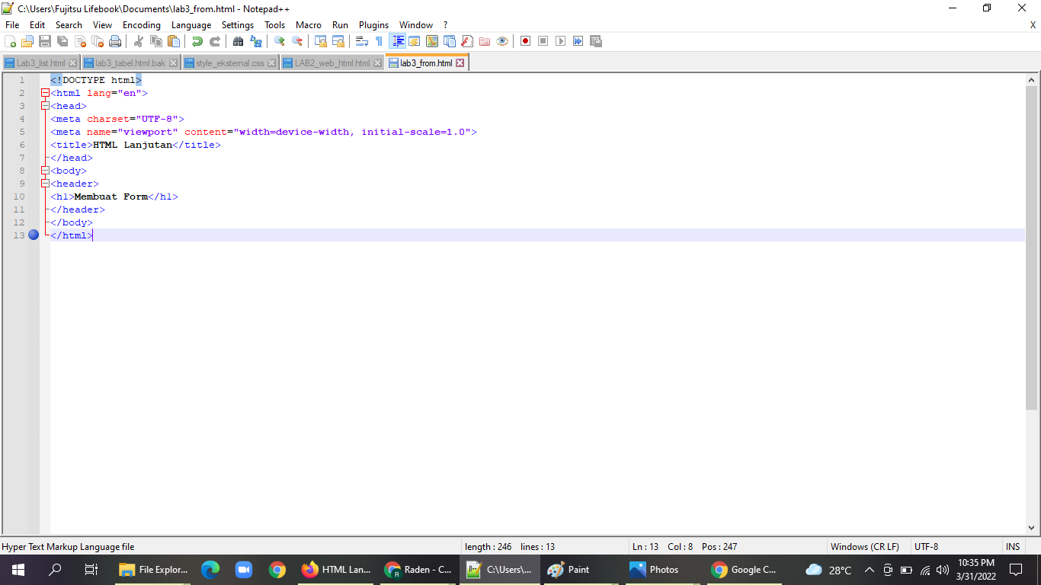Screen dimensions: 1041x585
Task: Toggle the Monitoring eye icon
Action: (502, 41)
